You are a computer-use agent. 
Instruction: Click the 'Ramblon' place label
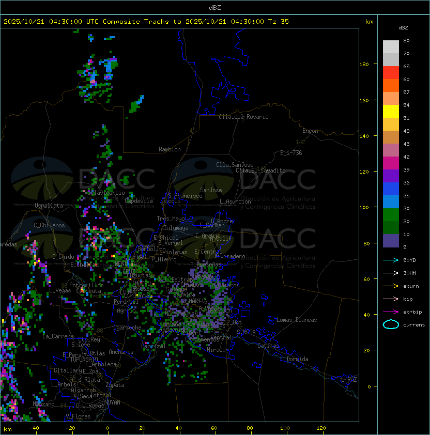point(170,149)
